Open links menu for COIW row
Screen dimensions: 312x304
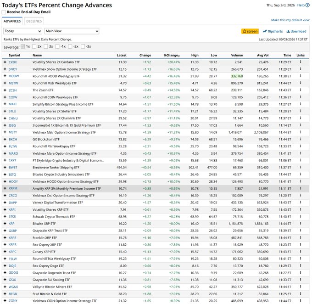pos(301,97)
